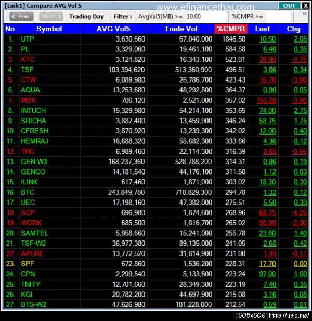Open SPF last price 17.70

[267, 264]
